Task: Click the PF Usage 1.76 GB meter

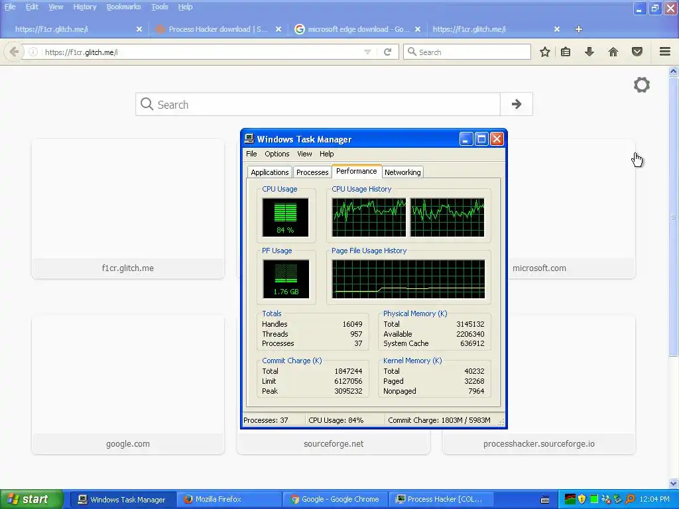Action: tap(285, 279)
